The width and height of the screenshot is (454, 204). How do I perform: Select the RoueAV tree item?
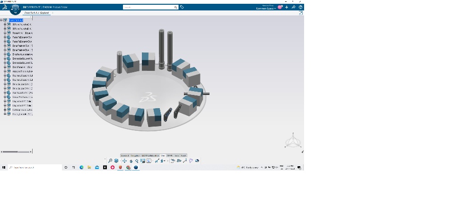(x=22, y=33)
